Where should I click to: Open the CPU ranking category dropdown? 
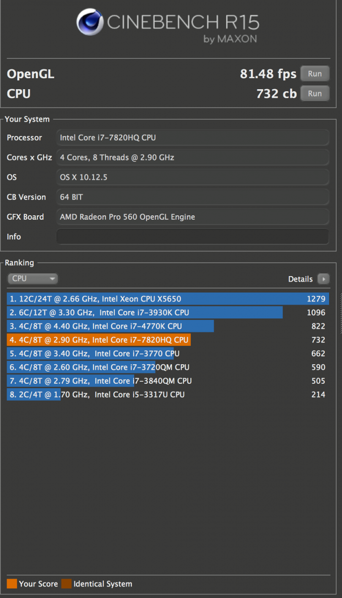tap(33, 279)
